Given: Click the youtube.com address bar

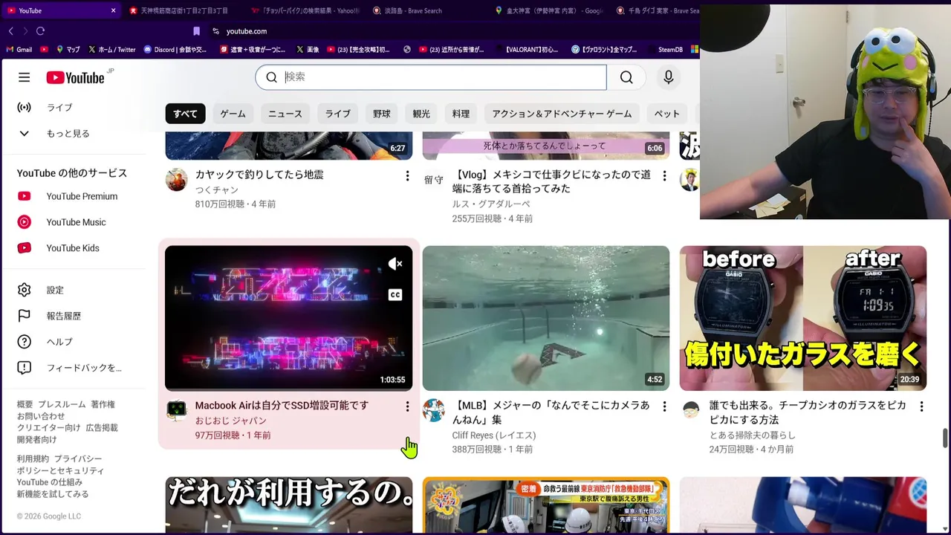Looking at the screenshot, I should coord(246,31).
